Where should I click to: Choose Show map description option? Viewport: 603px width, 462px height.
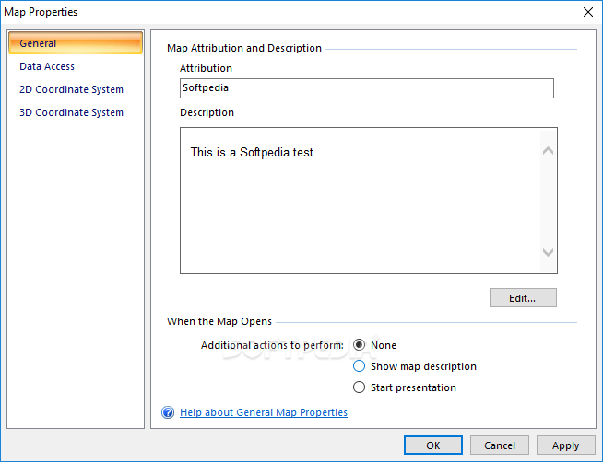359,366
